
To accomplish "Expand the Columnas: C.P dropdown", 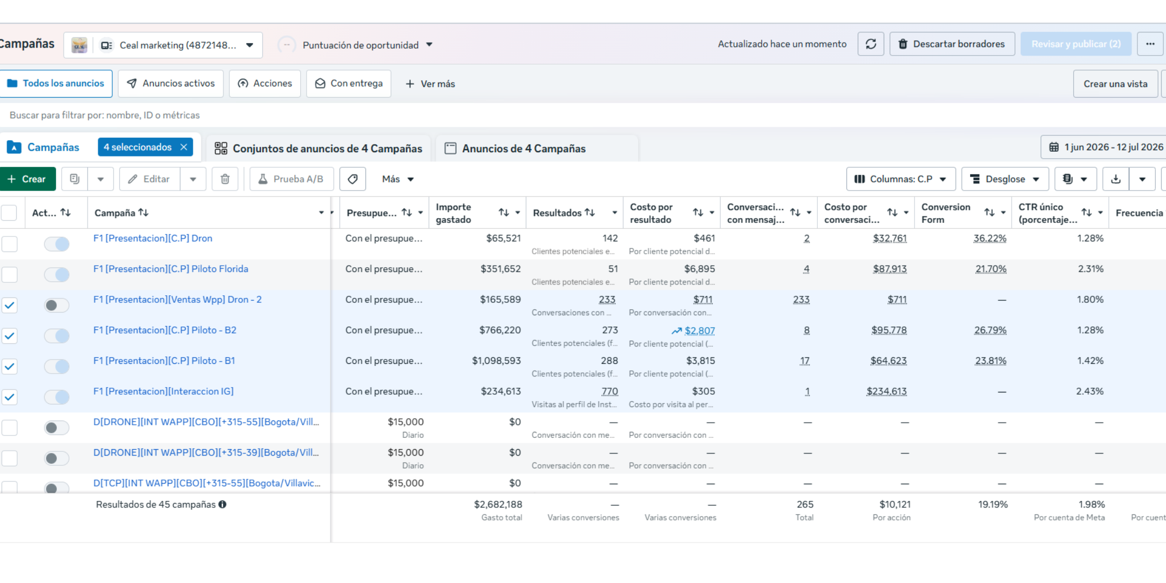I will tap(901, 179).
